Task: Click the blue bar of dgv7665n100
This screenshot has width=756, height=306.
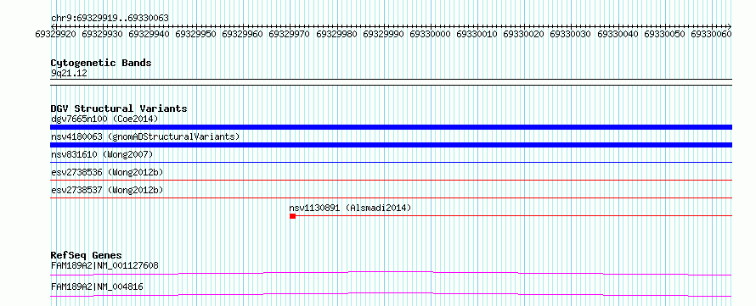Action: tap(391, 127)
